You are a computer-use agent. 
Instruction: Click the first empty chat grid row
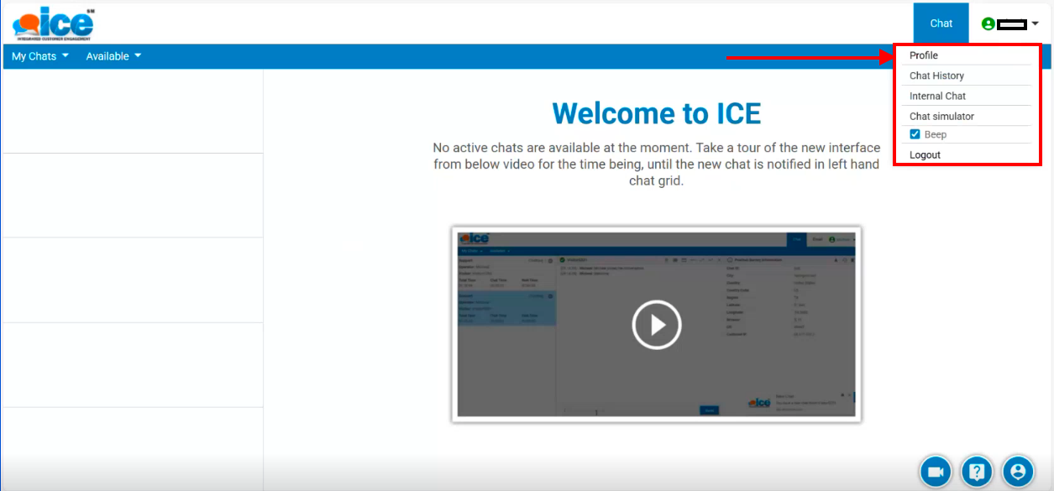coord(133,112)
